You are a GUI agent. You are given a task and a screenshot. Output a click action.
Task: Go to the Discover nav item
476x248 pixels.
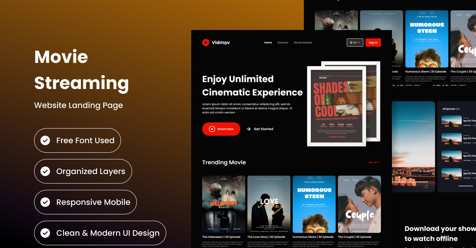(x=283, y=43)
